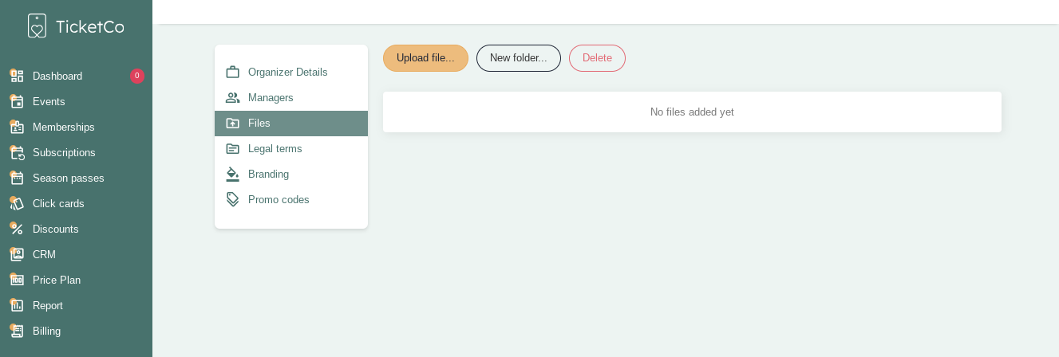The height and width of the screenshot is (357, 1059).
Task: Select the Files tab
Action: click(291, 123)
